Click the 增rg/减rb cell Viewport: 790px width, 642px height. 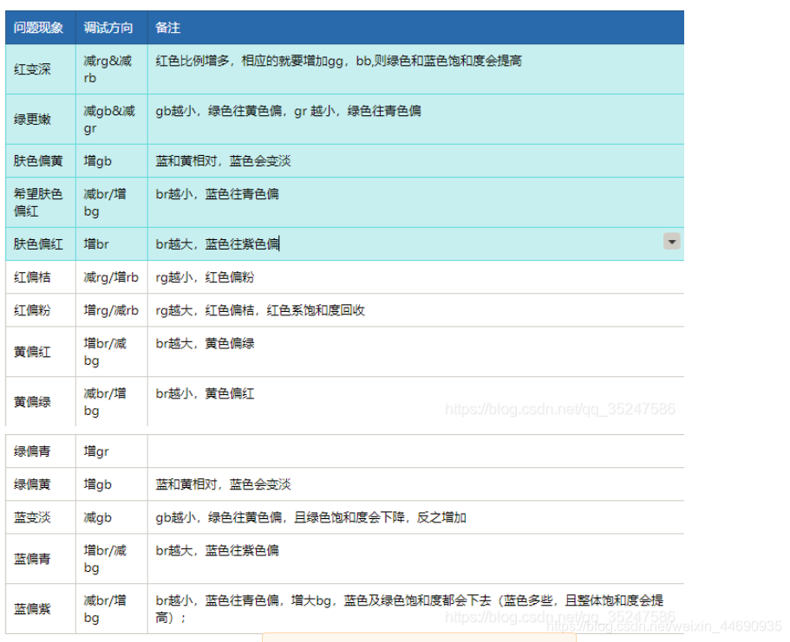pyautogui.click(x=111, y=310)
